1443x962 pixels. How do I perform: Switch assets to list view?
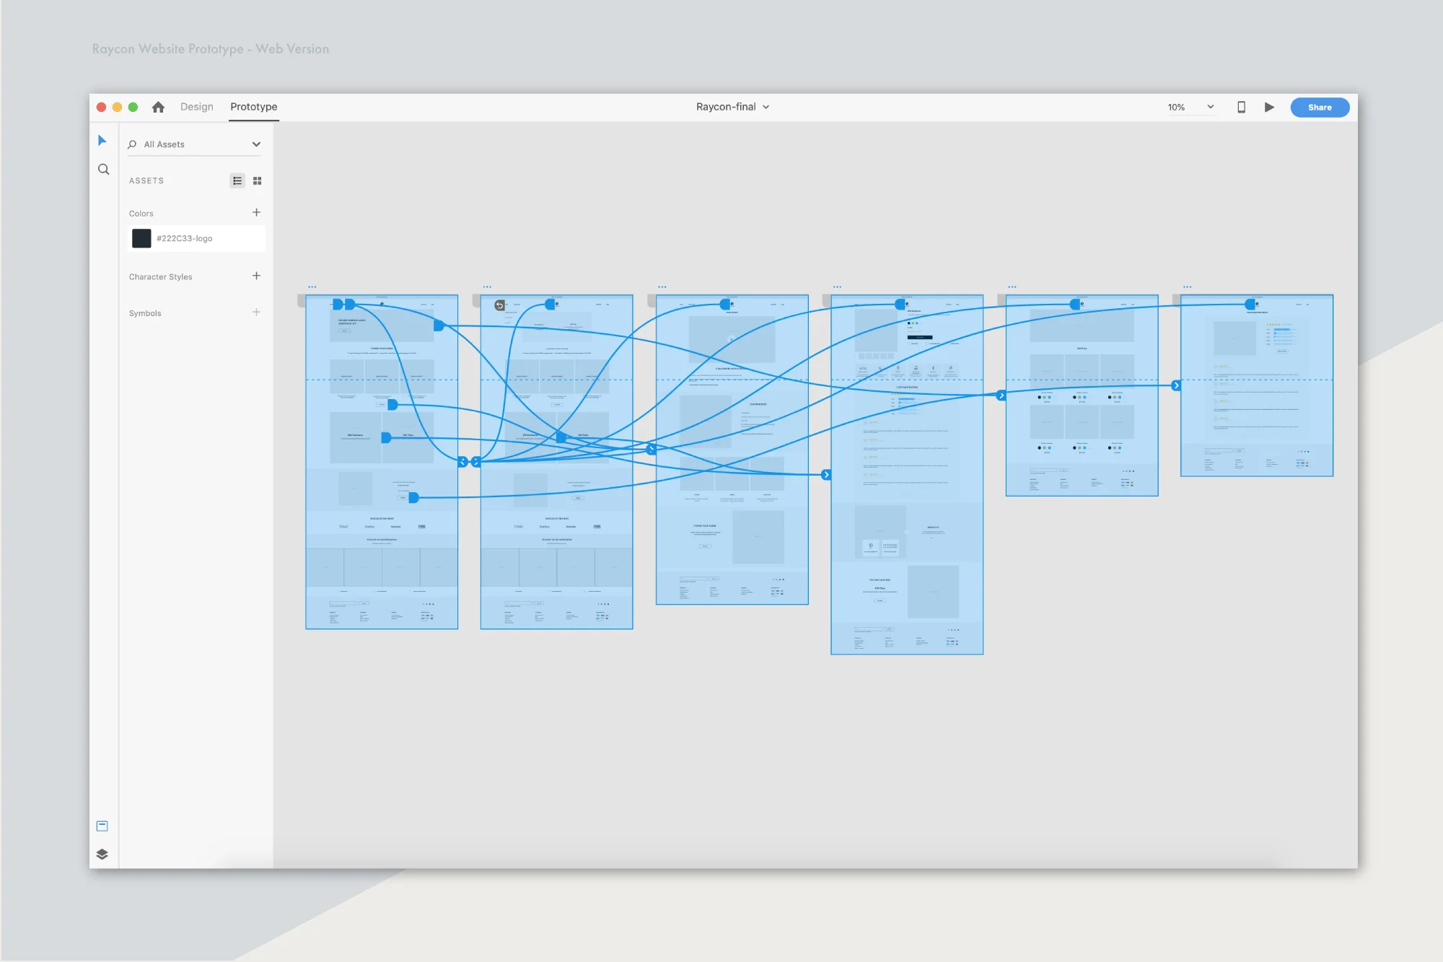coord(237,180)
